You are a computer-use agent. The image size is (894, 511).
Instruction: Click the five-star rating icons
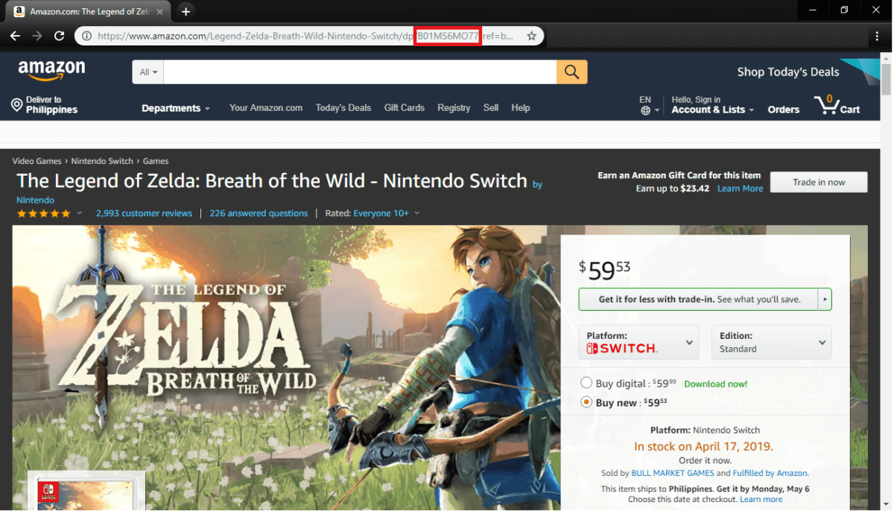(44, 213)
